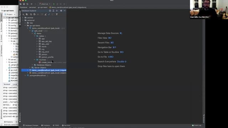Select the config folder in left Project tree
Viewport: 228px width, 128px height.
pyautogui.click(x=13, y=25)
